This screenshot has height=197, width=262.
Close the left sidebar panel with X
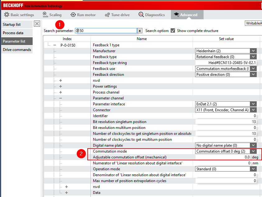[x=37, y=24]
